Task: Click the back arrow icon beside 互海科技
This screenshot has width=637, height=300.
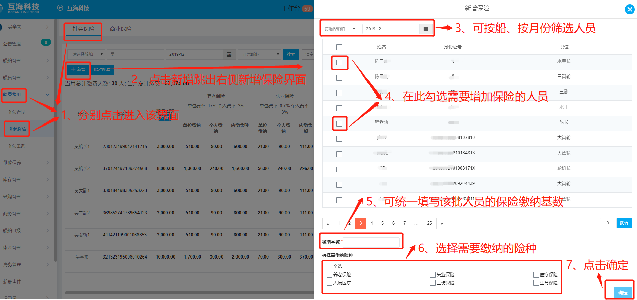Action: pos(60,8)
